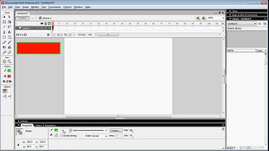Image resolution: width=269 pixels, height=151 pixels.
Task: Choose the Brush tool
Action: pos(9,42)
